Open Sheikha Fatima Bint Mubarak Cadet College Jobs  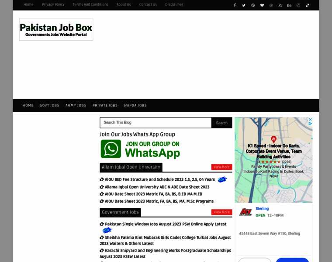[165, 241]
